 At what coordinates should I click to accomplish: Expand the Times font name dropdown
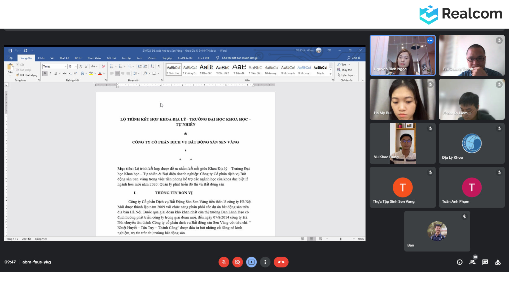pyautogui.click(x=66, y=66)
